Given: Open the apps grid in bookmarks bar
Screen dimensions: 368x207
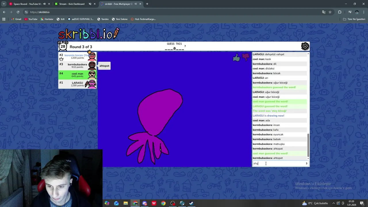Looking at the screenshot, I should tap(4, 19).
